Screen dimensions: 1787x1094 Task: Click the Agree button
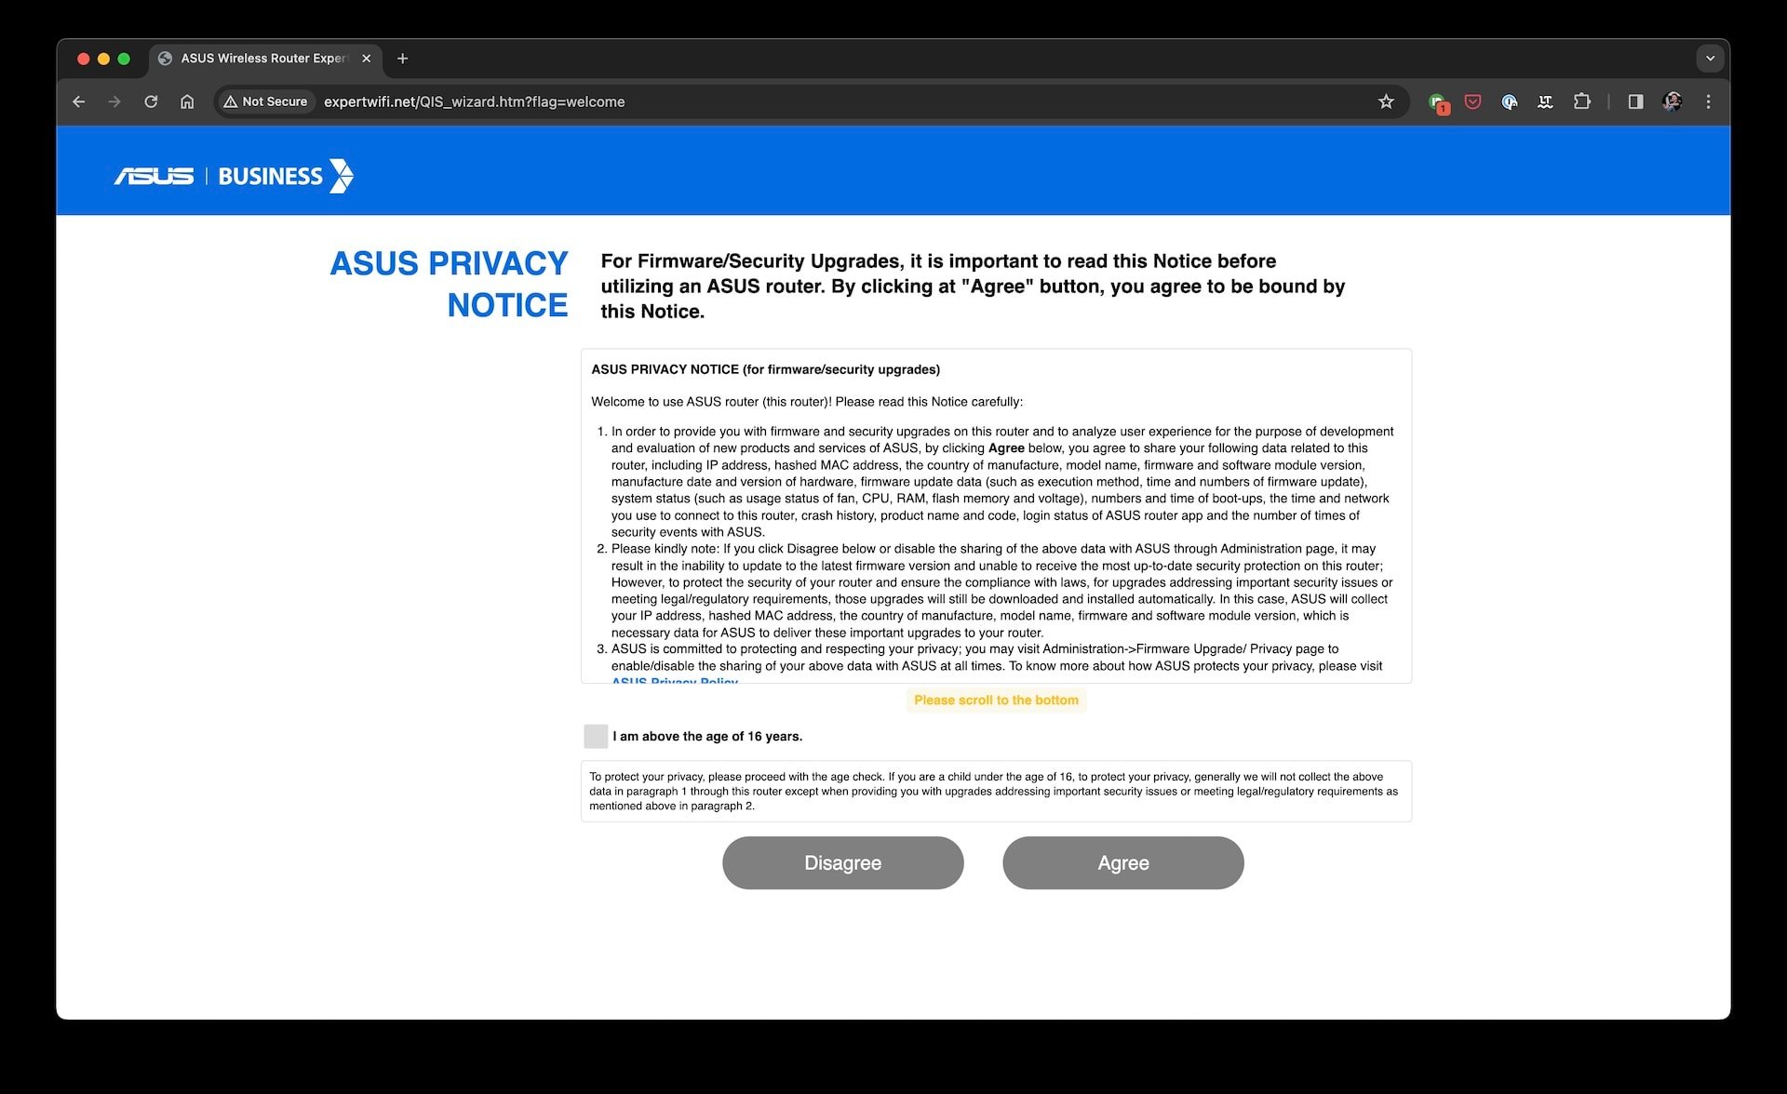[1122, 862]
